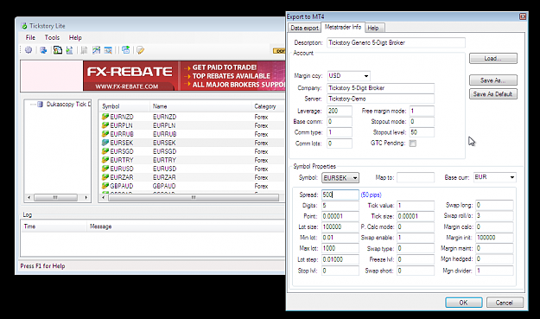Click the tree panel horizontal scrollbar thumb
540x319 pixels.
[x=55, y=197]
